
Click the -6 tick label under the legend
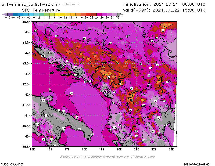click(18, 17)
